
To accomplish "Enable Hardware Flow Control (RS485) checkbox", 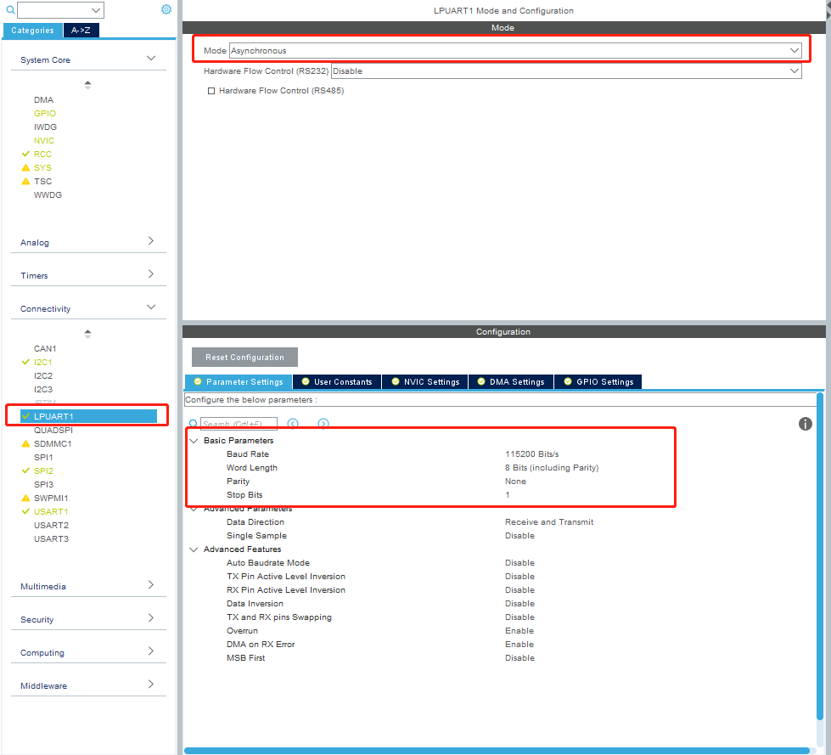I will tap(211, 91).
